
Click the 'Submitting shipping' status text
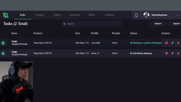tap(142, 53)
